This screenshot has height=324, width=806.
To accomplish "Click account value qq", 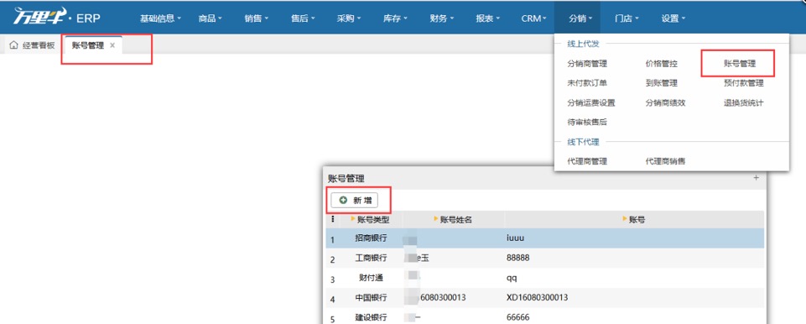I will pyautogui.click(x=512, y=278).
